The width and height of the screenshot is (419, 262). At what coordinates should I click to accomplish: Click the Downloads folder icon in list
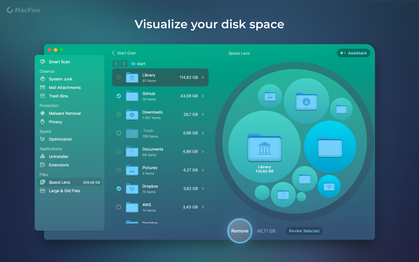pos(132,114)
